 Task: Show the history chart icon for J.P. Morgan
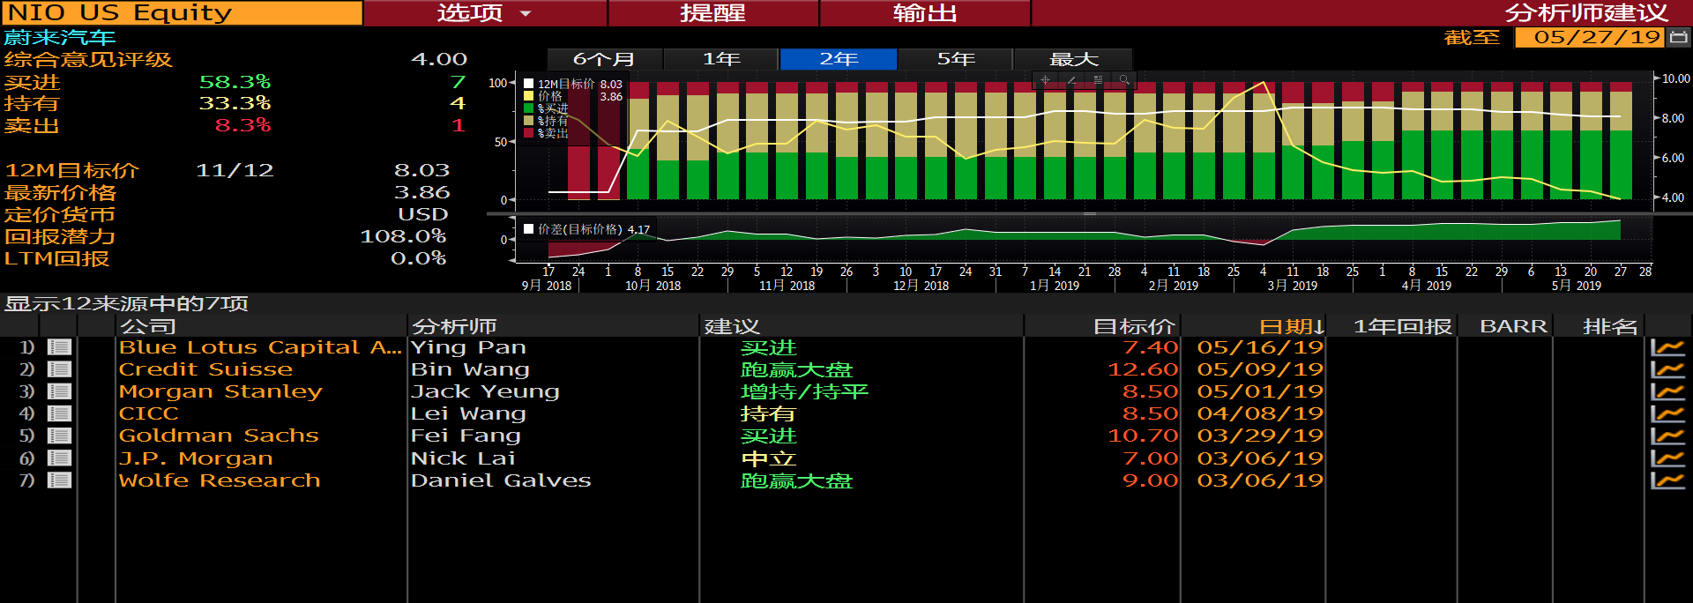click(1667, 458)
